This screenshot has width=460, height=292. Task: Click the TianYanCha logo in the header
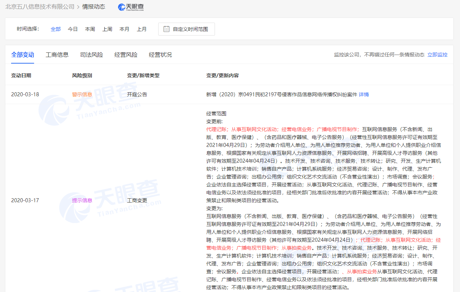(131, 7)
